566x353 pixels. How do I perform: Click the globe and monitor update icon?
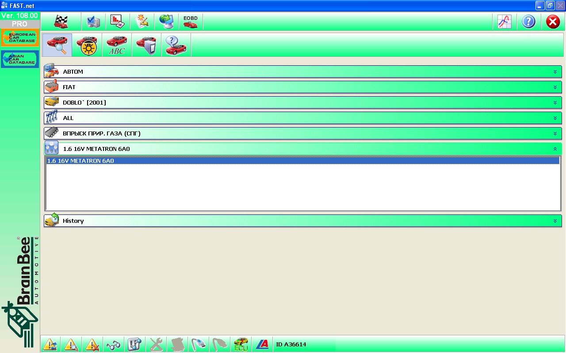pyautogui.click(x=166, y=21)
